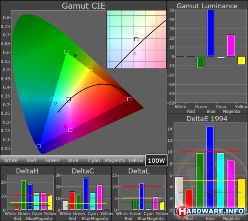
Task: Select the White tab in the color strip
Action: (x=11, y=160)
